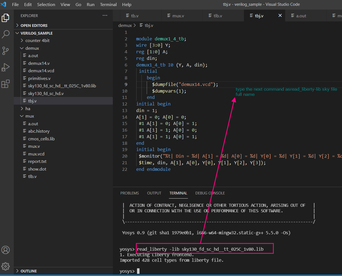Viewport: 342px width, 276px height.
Task: Open the Manage gear icon
Action: pos(6,266)
